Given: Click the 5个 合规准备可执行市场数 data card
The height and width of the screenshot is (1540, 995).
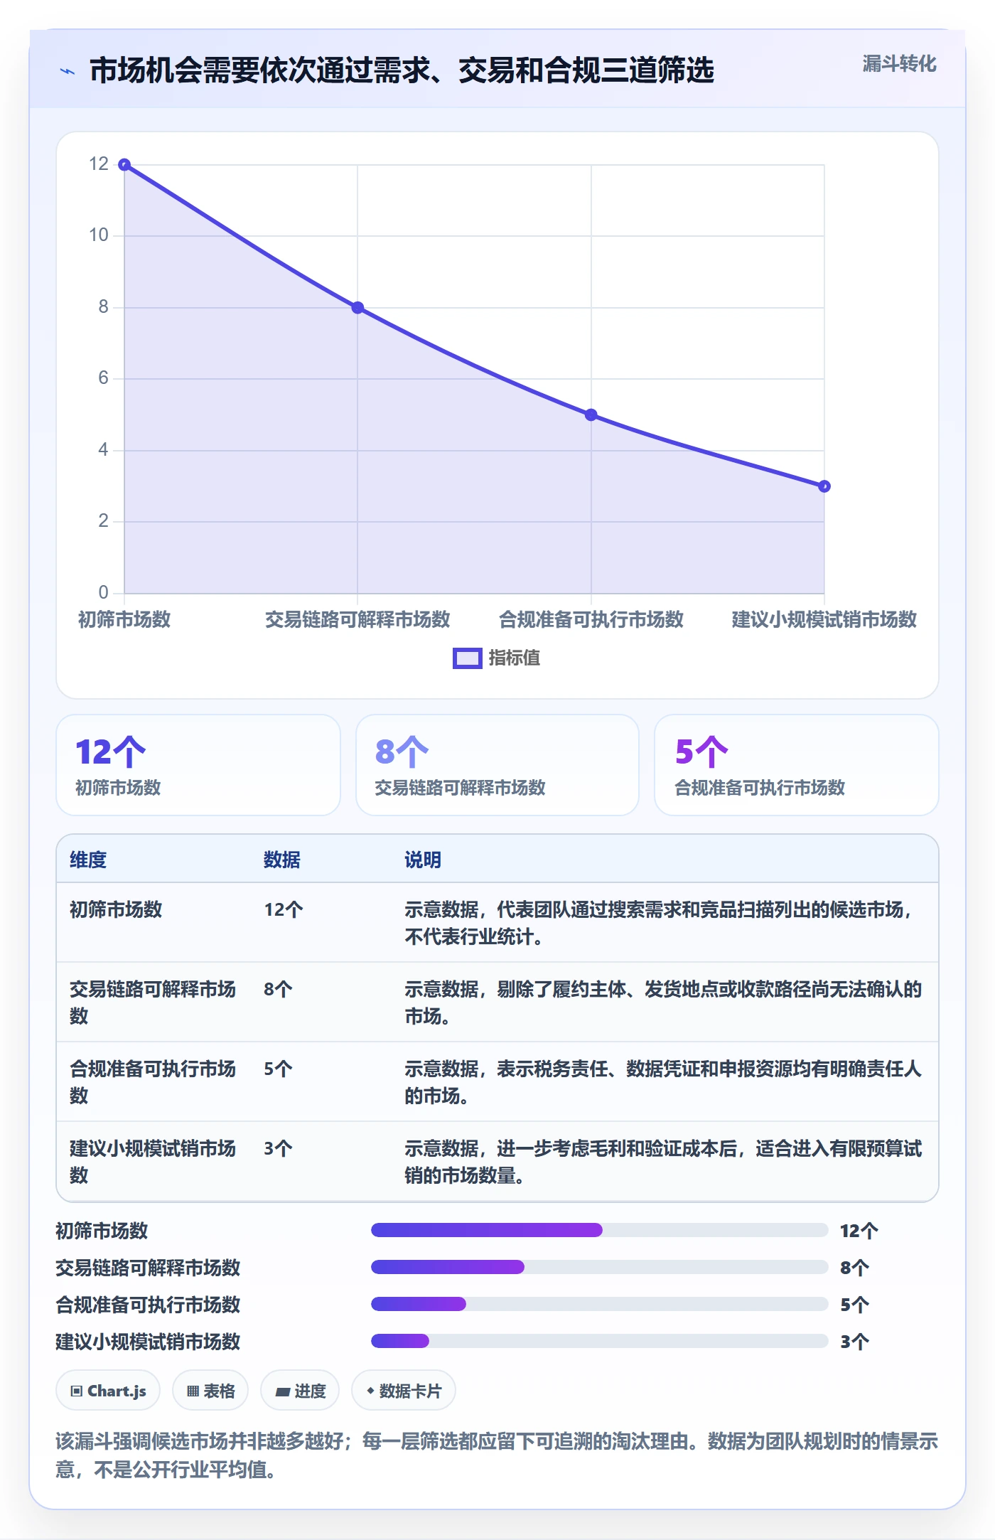Looking at the screenshot, I should pyautogui.click(x=796, y=765).
